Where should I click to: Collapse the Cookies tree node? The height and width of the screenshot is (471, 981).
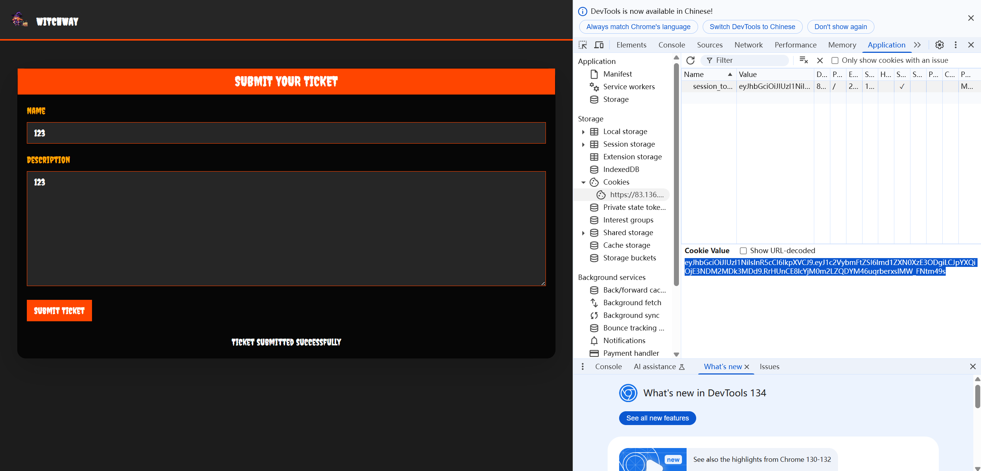[x=583, y=183]
